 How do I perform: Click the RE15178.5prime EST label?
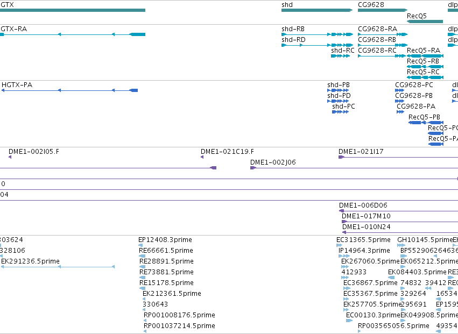pos(166,283)
